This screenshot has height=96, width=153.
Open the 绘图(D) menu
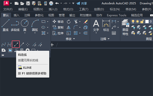(x=99, y=9)
